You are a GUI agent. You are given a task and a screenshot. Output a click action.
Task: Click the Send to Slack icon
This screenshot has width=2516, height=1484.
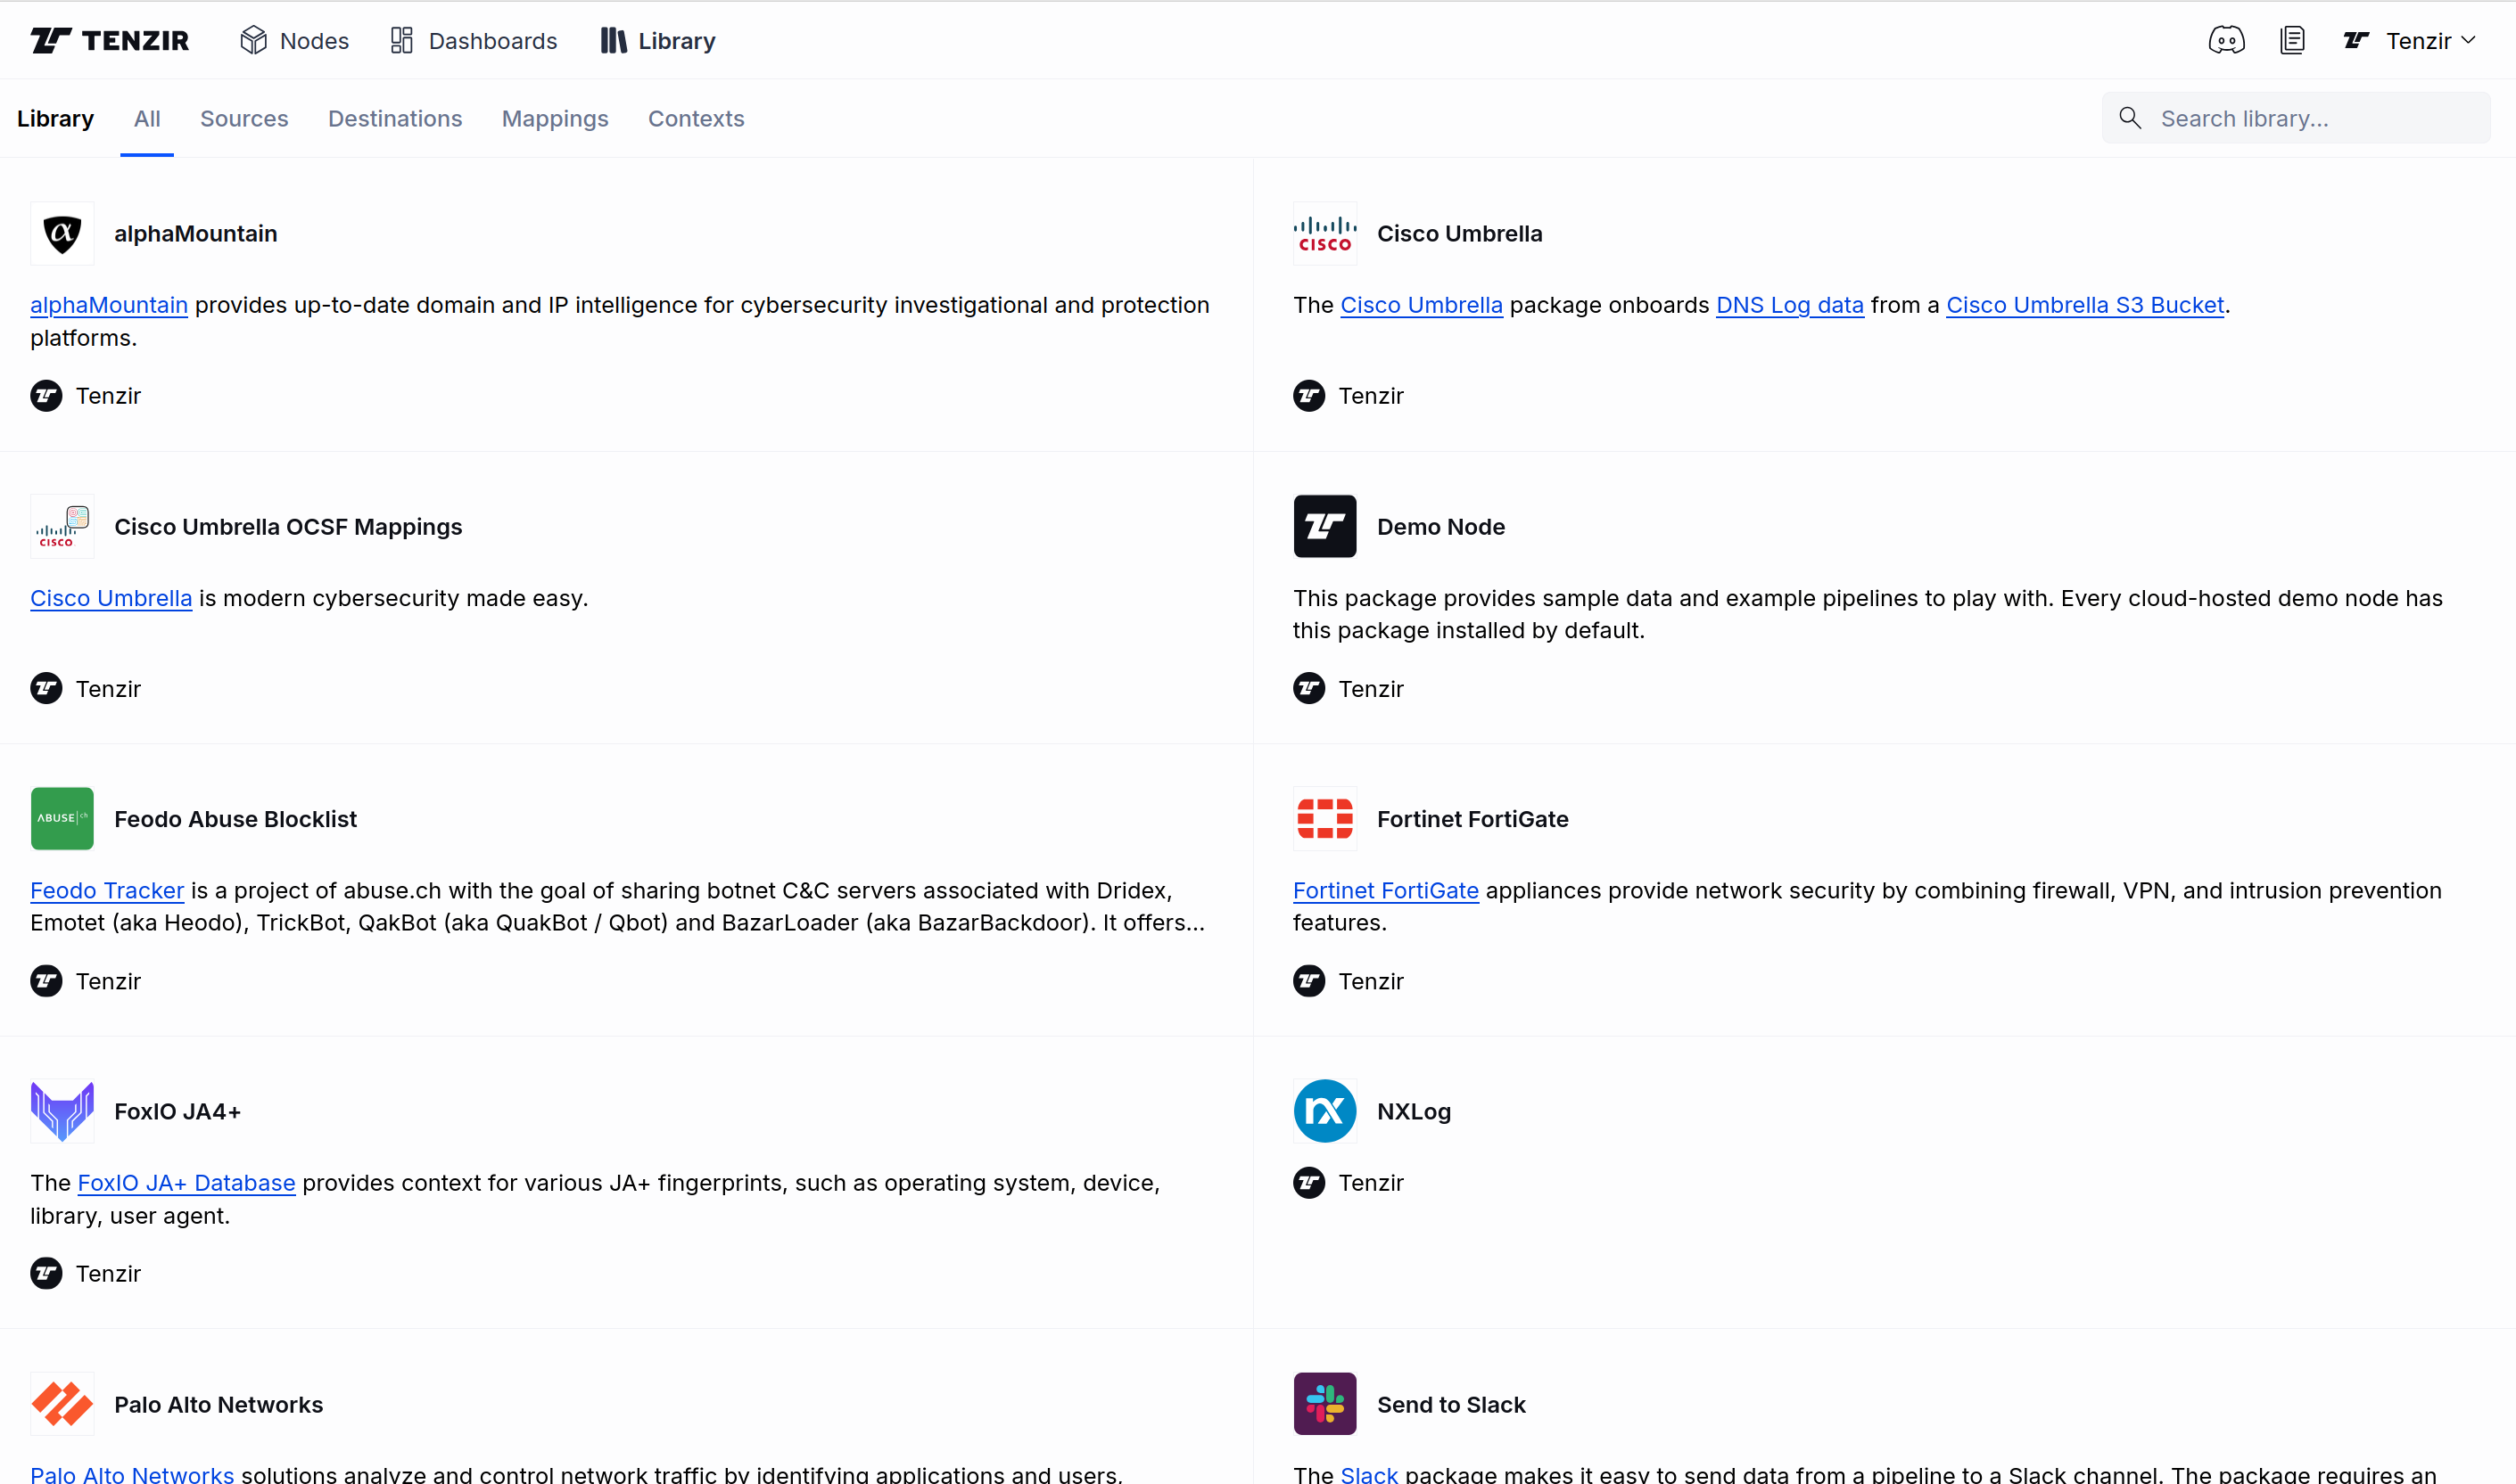pos(1324,1404)
